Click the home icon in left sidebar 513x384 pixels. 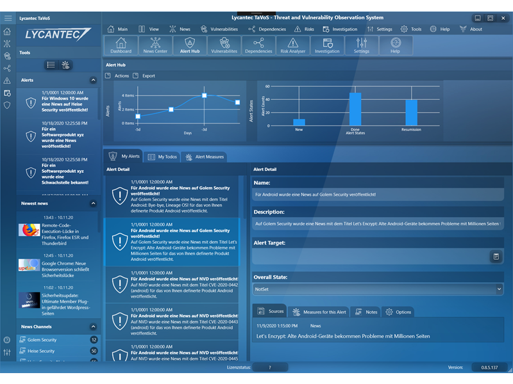7,31
